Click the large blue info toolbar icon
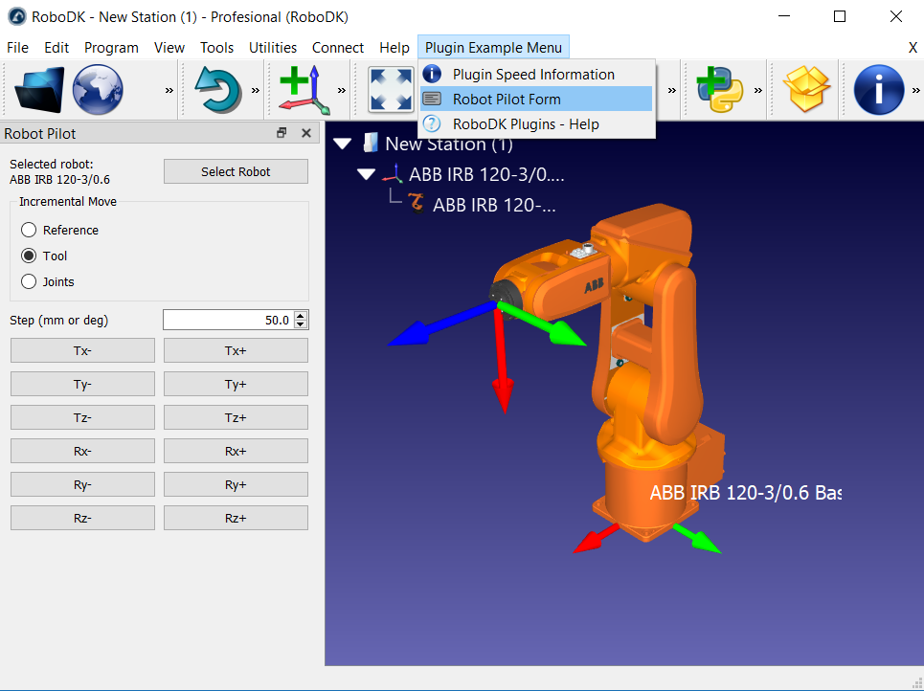 [x=879, y=90]
